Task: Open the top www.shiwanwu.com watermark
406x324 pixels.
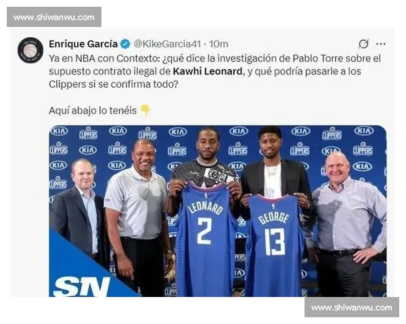Action: click(x=54, y=17)
